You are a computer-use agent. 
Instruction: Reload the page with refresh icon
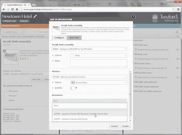(13, 9)
